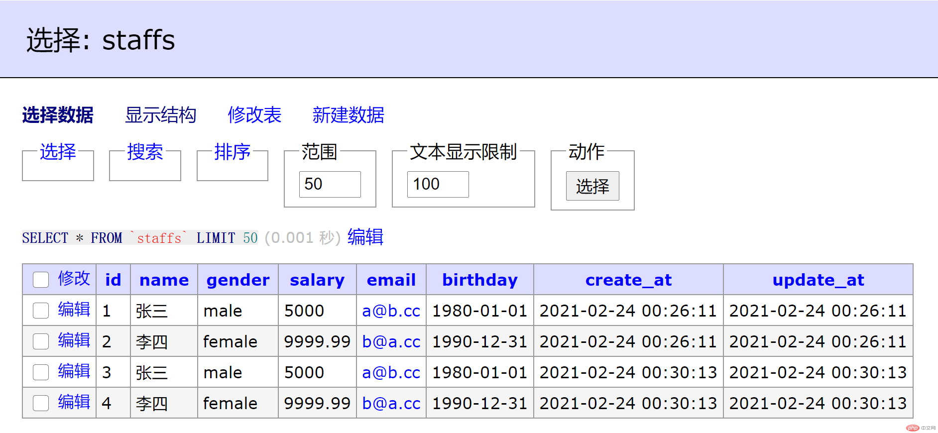Click create_at value in row 2
The width and height of the screenshot is (938, 433).
click(x=628, y=342)
